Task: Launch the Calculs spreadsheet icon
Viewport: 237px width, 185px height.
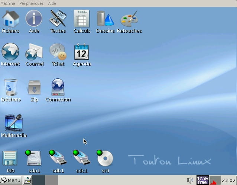Action: [82, 19]
